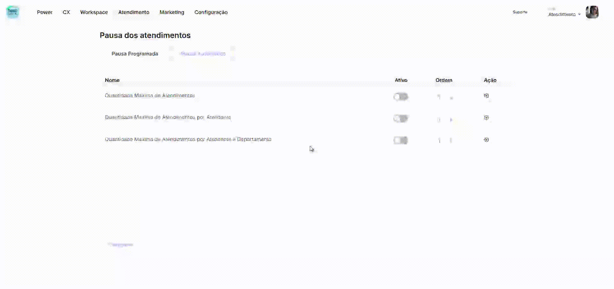The image size is (614, 289).
Task: Move Atendente e Departamento row up in order
Action: point(439,140)
